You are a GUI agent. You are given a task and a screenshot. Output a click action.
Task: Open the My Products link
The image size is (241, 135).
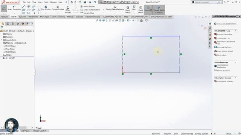pyautogui.click(x=220, y=55)
